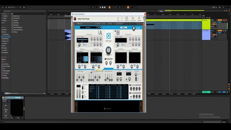Toggle device activator on Reason Rack Plugin device
The height and width of the screenshot is (130, 231).
pyautogui.click(x=3, y=97)
